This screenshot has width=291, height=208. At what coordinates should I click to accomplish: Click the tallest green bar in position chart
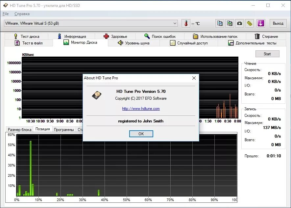tap(31, 168)
